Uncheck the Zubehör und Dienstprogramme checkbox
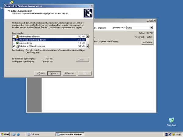The width and height of the screenshot is (183, 137). pos(14,46)
